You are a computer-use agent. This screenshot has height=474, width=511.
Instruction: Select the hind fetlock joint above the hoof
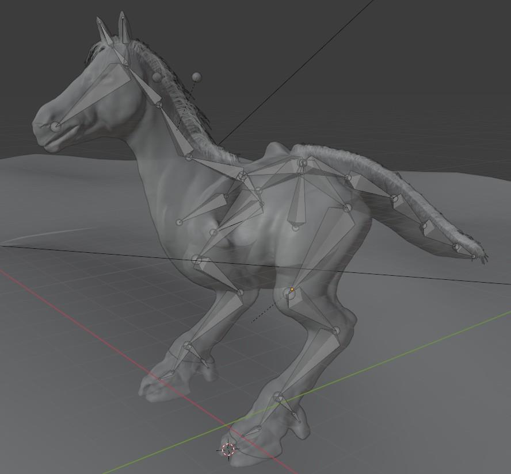point(279,396)
